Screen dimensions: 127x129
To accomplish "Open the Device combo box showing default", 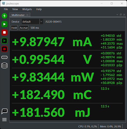I will [x=32, y=21].
